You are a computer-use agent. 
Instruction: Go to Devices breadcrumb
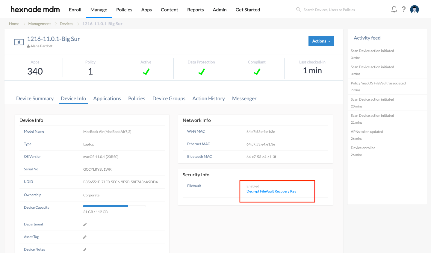pos(66,24)
